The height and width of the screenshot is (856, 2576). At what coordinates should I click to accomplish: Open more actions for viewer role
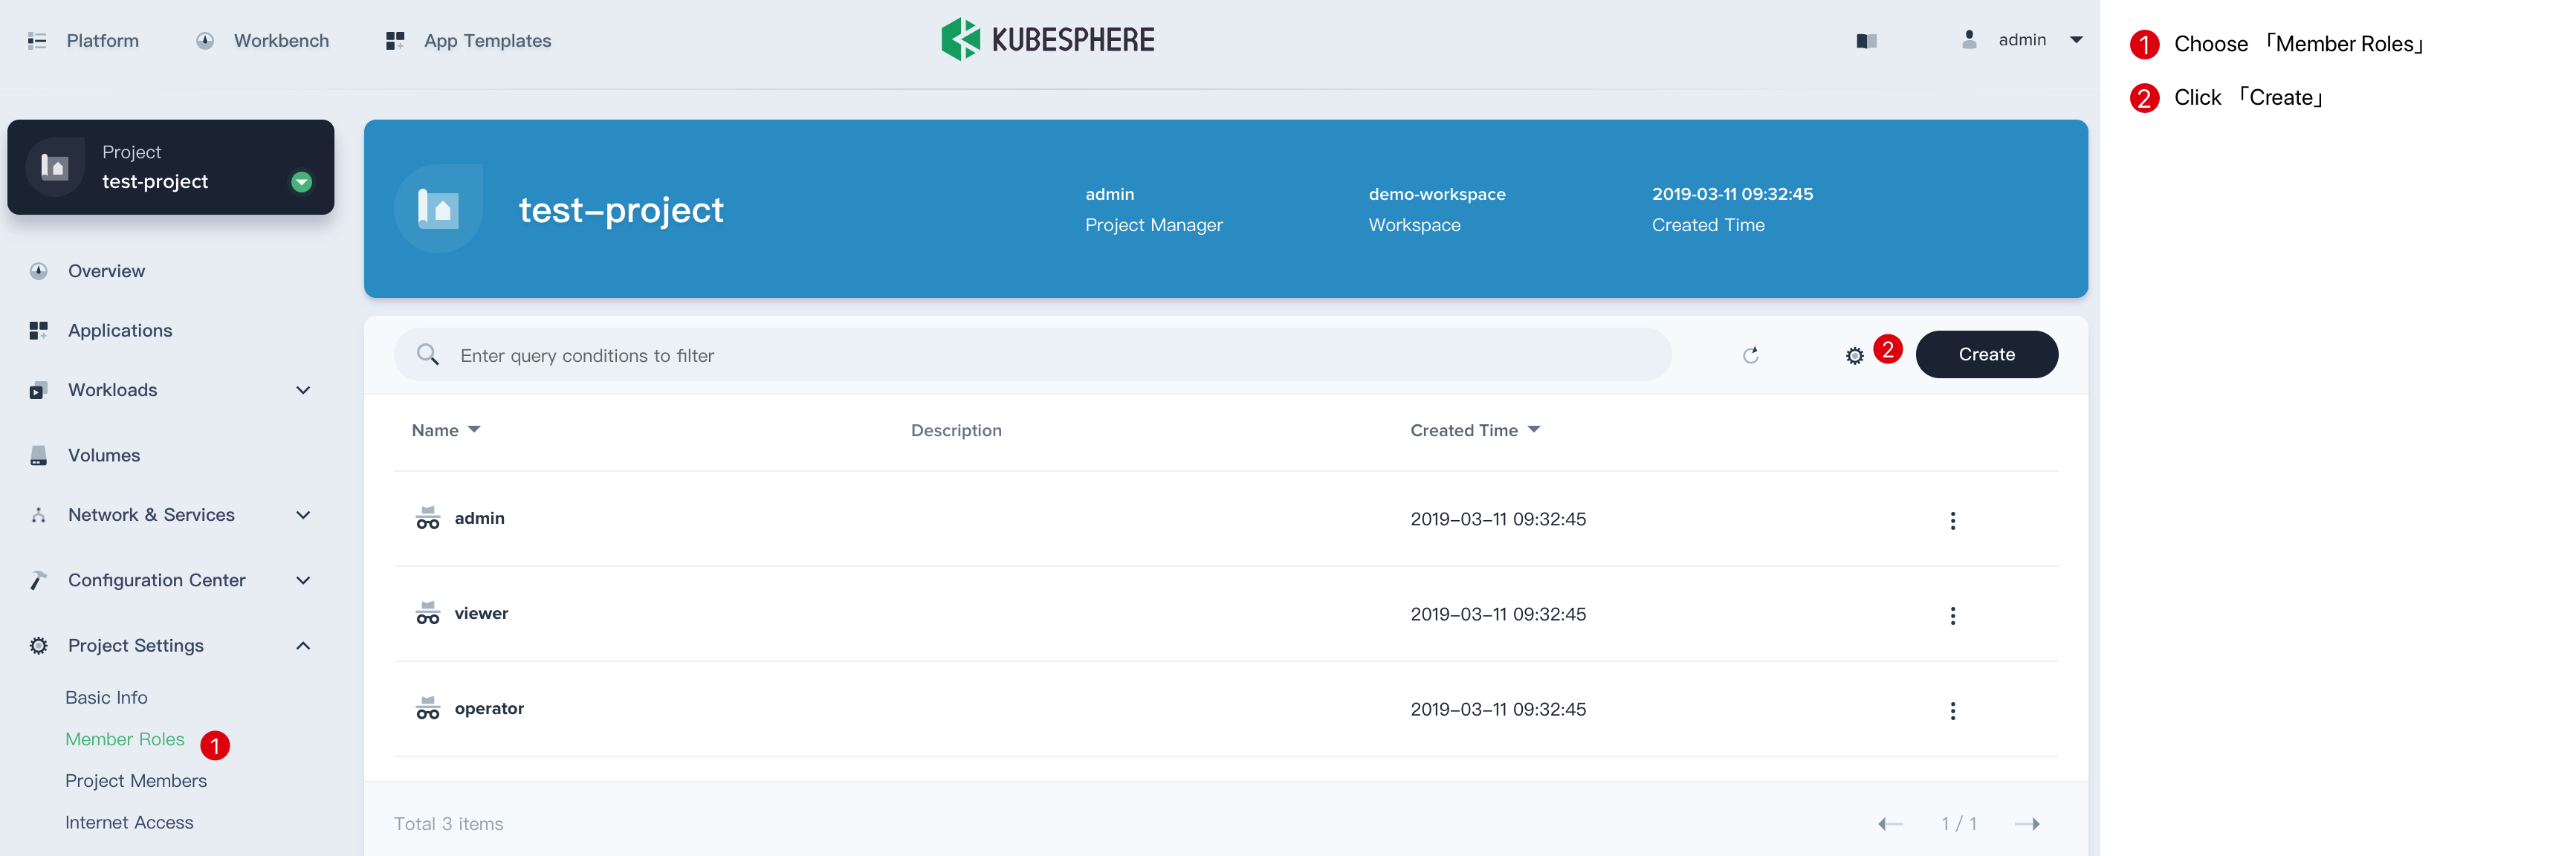[1953, 616]
